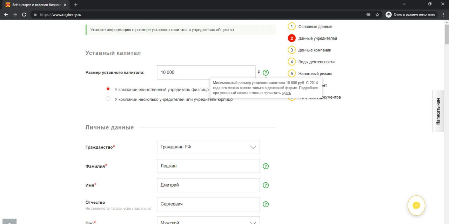Open the yellow chat bubble widget

click(416, 205)
